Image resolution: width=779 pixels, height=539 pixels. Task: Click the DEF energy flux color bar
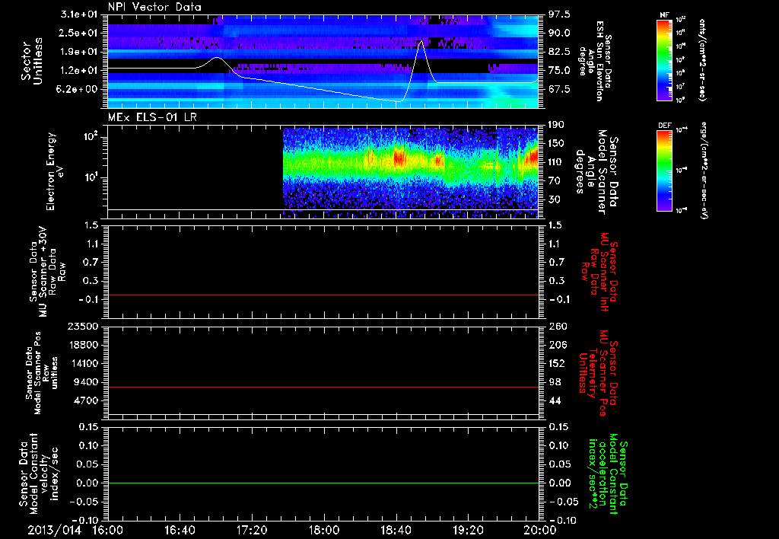click(x=664, y=170)
